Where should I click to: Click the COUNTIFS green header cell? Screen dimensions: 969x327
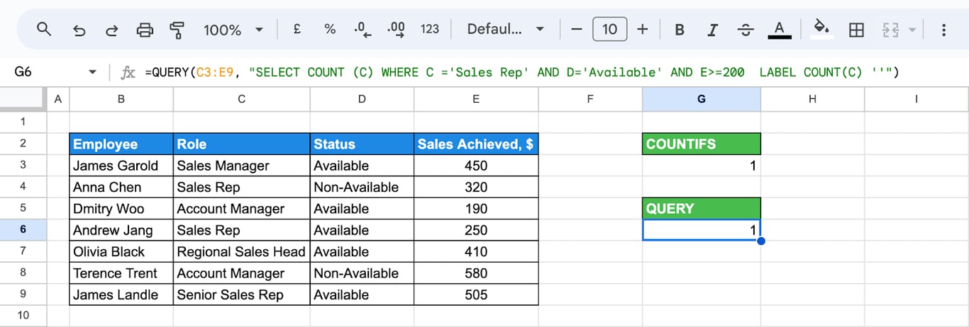[x=702, y=144]
